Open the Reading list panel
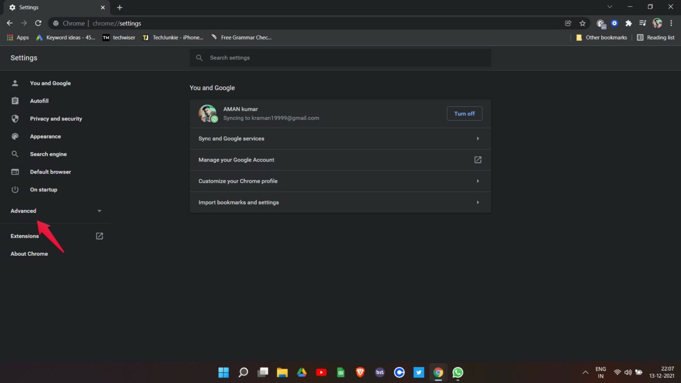 click(x=655, y=38)
